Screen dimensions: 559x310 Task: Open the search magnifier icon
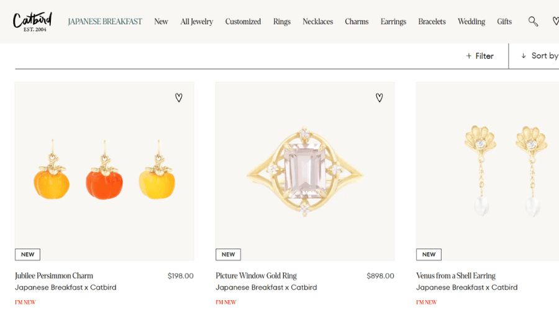[533, 21]
